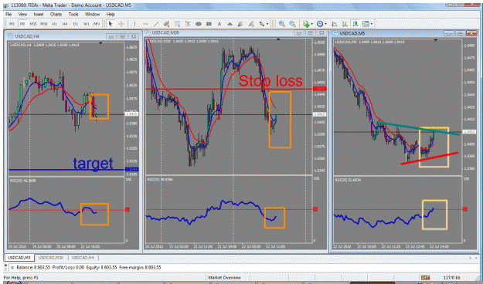This screenshot has height=284, width=483.
Task: Open the Tools menu
Action: pyautogui.click(x=73, y=14)
